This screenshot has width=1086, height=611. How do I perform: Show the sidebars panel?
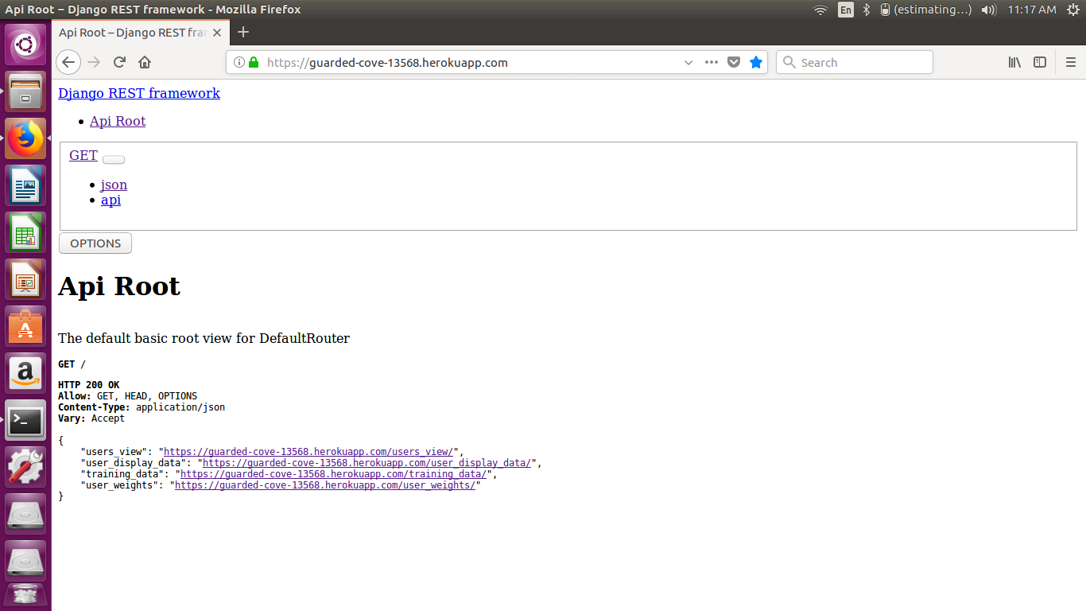pyautogui.click(x=1040, y=62)
